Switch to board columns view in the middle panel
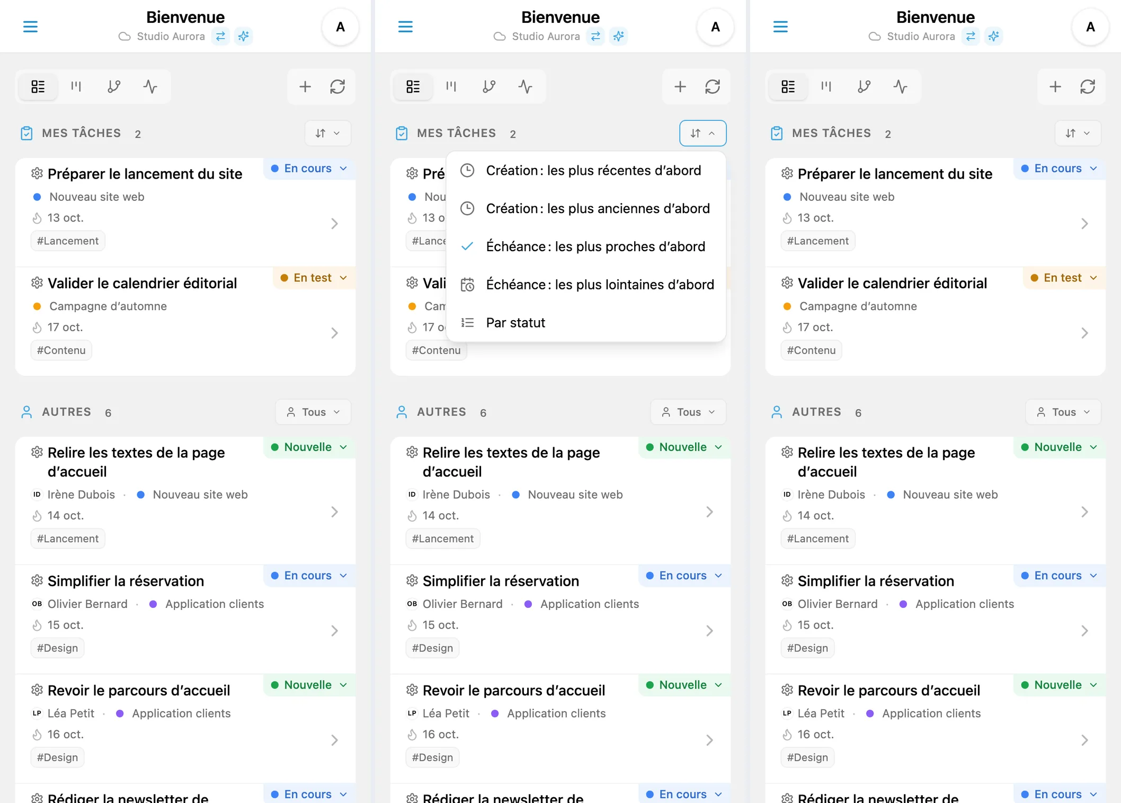The image size is (1121, 803). [x=451, y=86]
